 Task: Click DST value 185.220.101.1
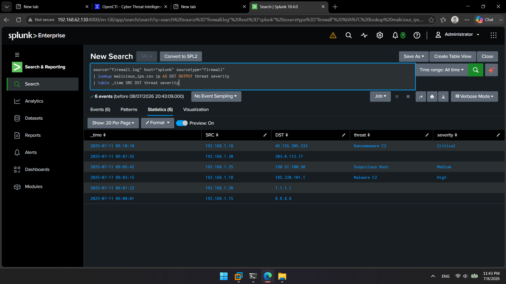pos(290,177)
